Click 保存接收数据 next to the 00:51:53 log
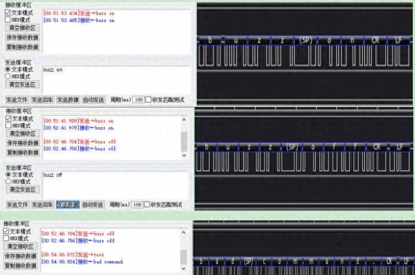Viewport: 415px width, 275px height. (x=22, y=37)
